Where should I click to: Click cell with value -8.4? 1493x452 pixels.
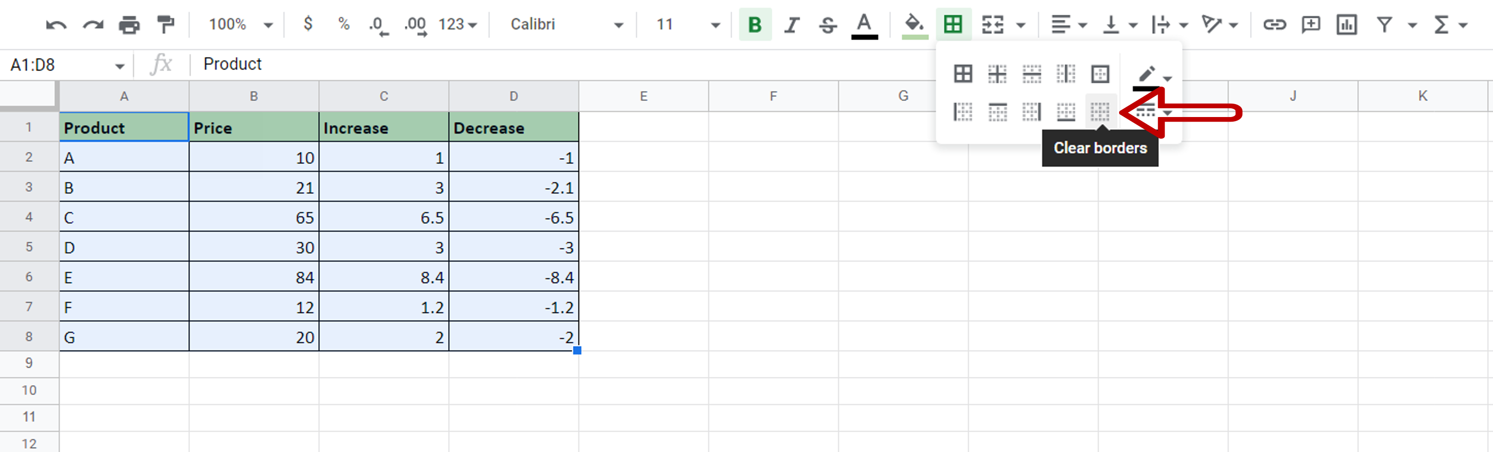coord(513,277)
